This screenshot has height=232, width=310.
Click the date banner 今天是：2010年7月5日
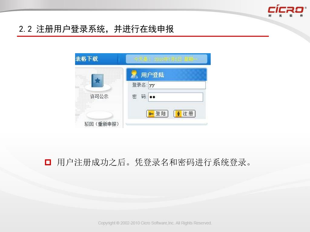pyautogui.click(x=167, y=59)
